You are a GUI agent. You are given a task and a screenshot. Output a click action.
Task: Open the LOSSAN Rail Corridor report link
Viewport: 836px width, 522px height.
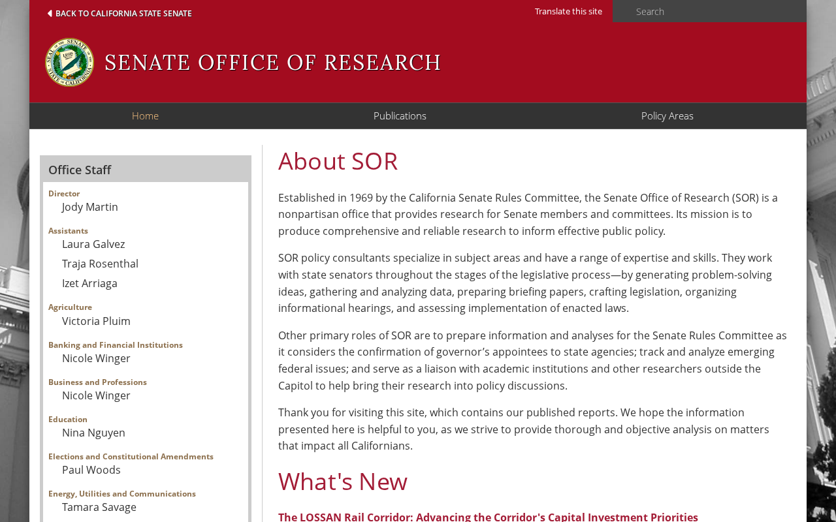[x=488, y=517]
